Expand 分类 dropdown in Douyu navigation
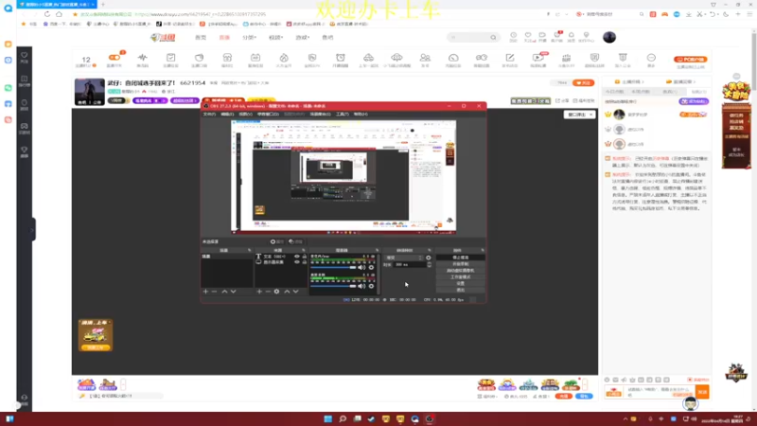The width and height of the screenshot is (757, 426). coord(249,37)
